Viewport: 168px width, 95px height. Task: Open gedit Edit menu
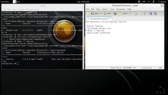93,9
